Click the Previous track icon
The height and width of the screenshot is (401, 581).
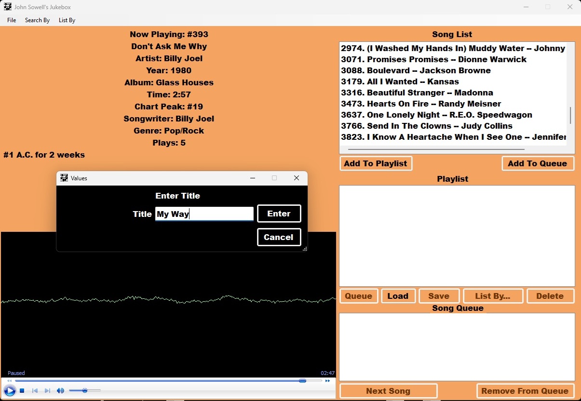(35, 391)
